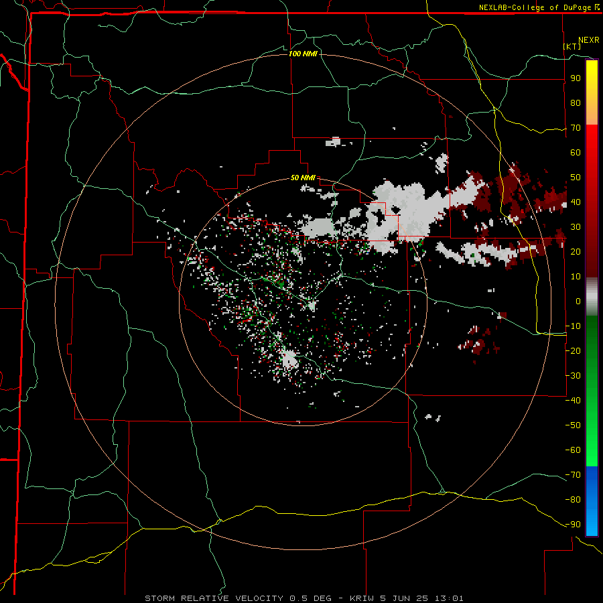Select the 40 value on the velocity scale

576,202
